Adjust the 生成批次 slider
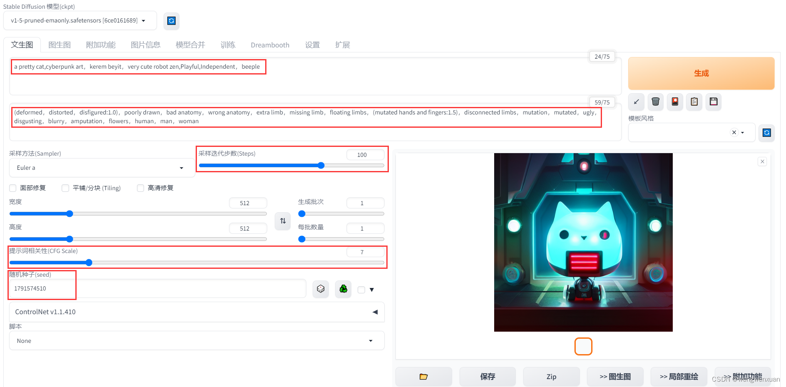786x387 pixels. coord(341,214)
